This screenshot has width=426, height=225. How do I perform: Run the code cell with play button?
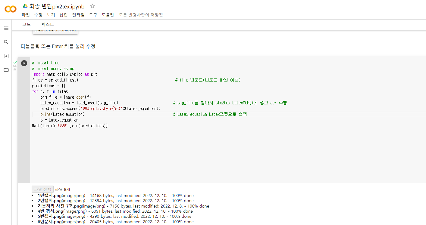click(24, 63)
